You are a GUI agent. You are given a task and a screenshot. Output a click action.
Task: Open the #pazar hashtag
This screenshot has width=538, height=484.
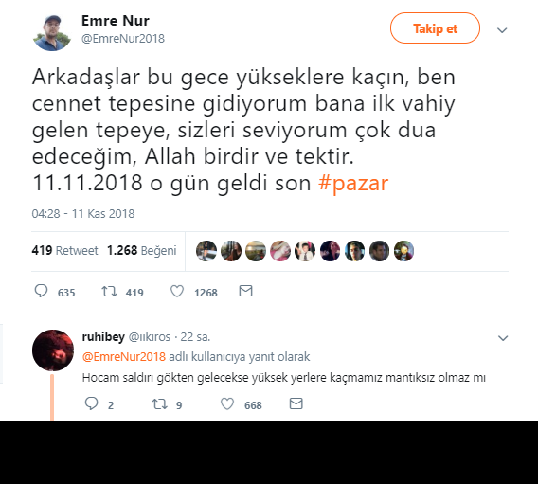click(353, 183)
